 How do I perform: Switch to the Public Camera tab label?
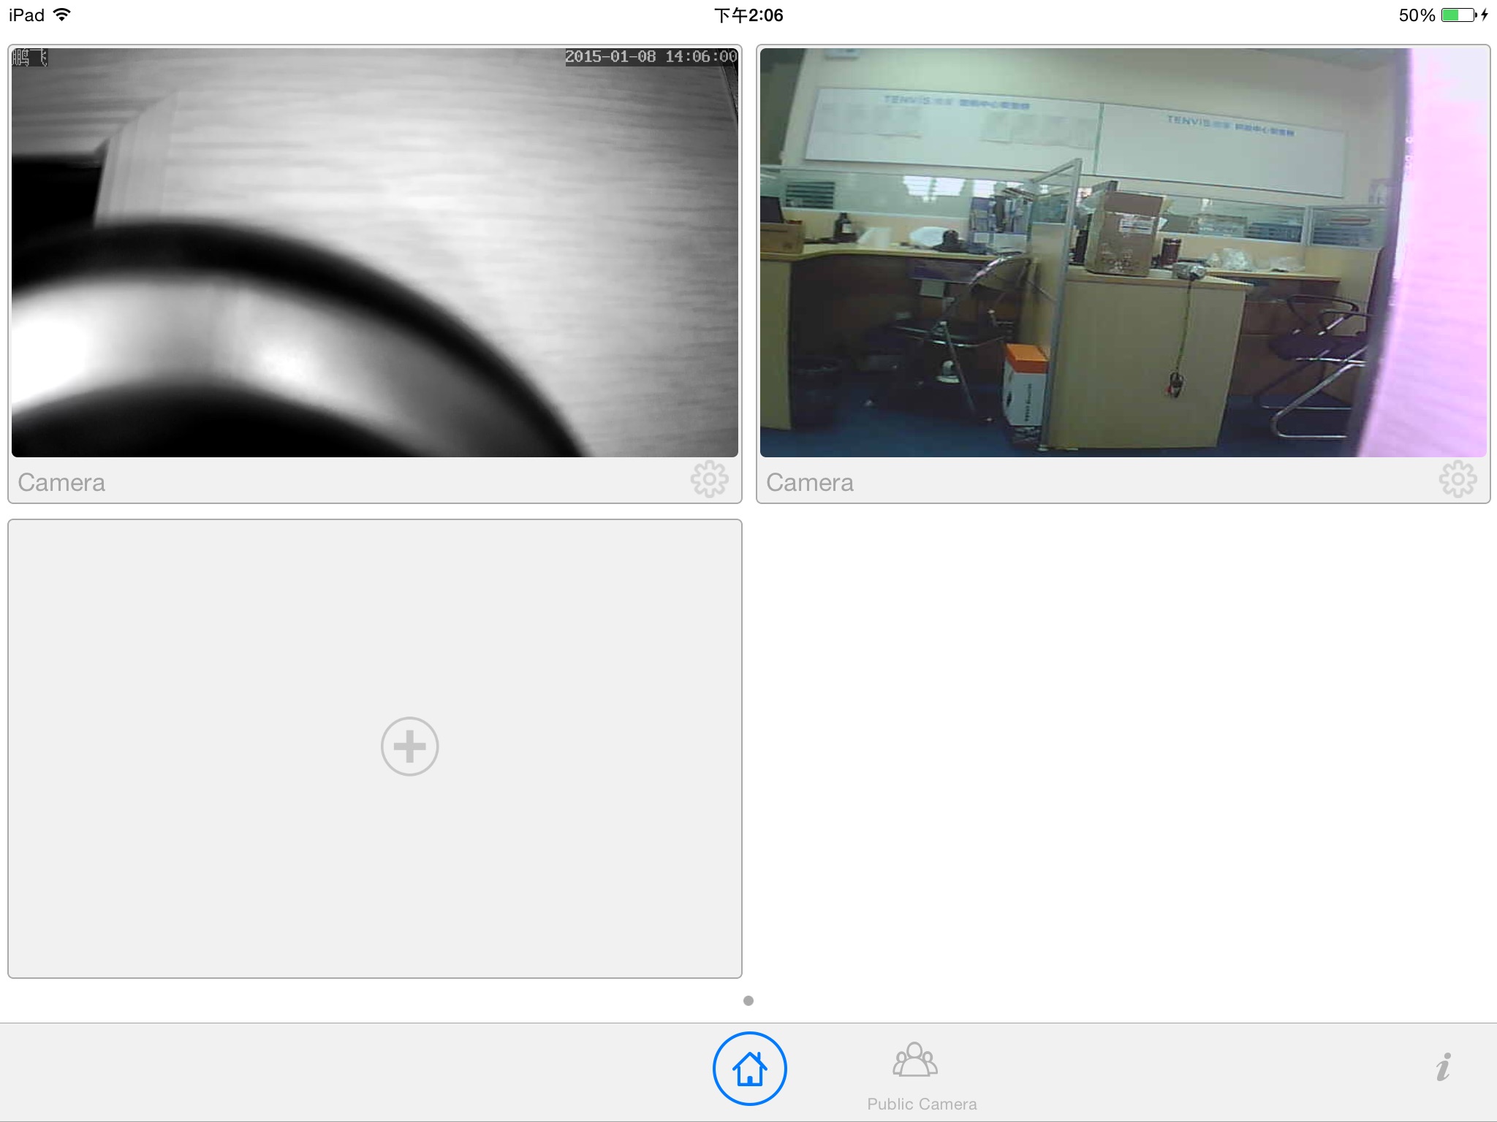click(x=922, y=1104)
